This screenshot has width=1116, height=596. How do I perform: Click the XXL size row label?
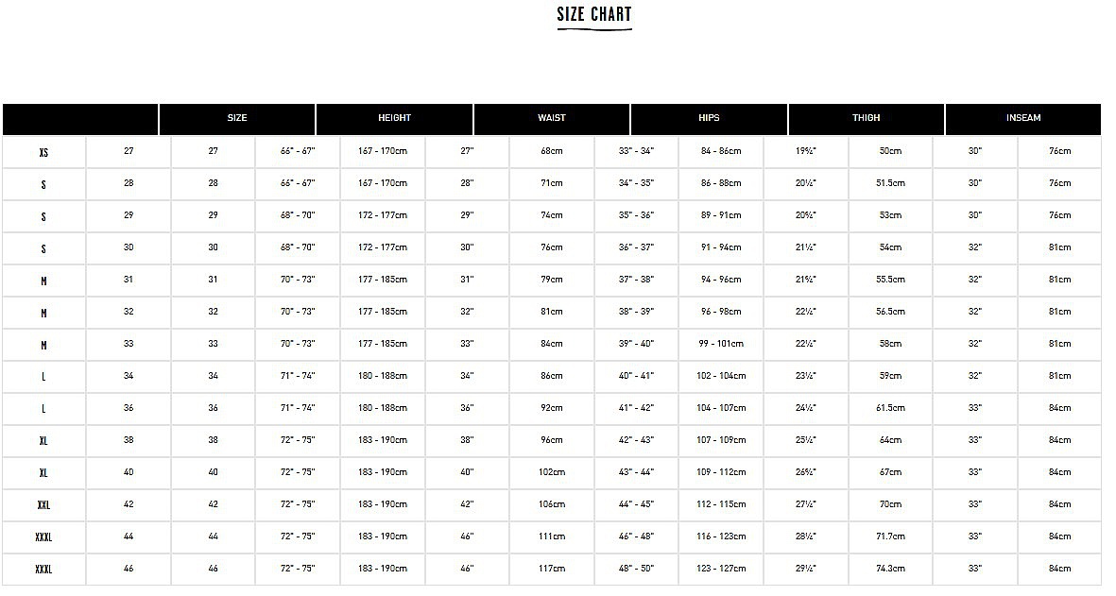[x=43, y=505]
